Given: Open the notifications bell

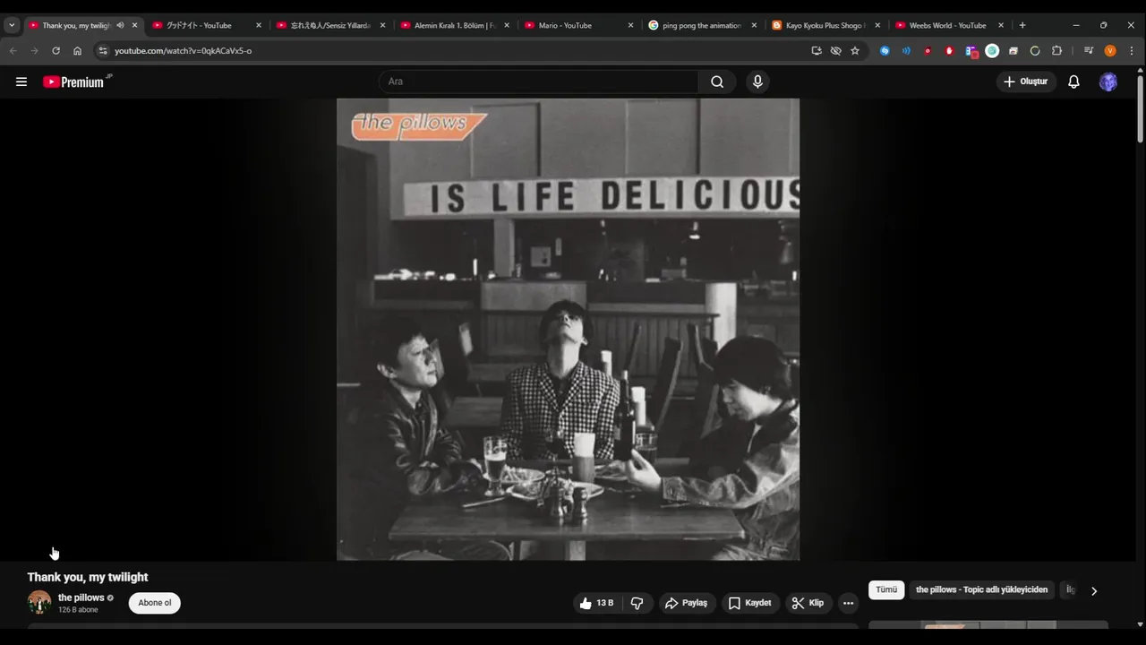Looking at the screenshot, I should 1073,82.
